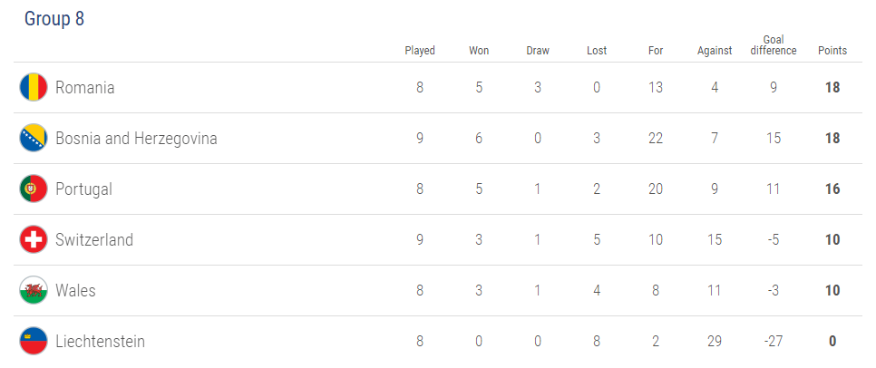876x368 pixels.
Task: Open the Bosnia and Herzegovina team link
Action: (x=136, y=139)
